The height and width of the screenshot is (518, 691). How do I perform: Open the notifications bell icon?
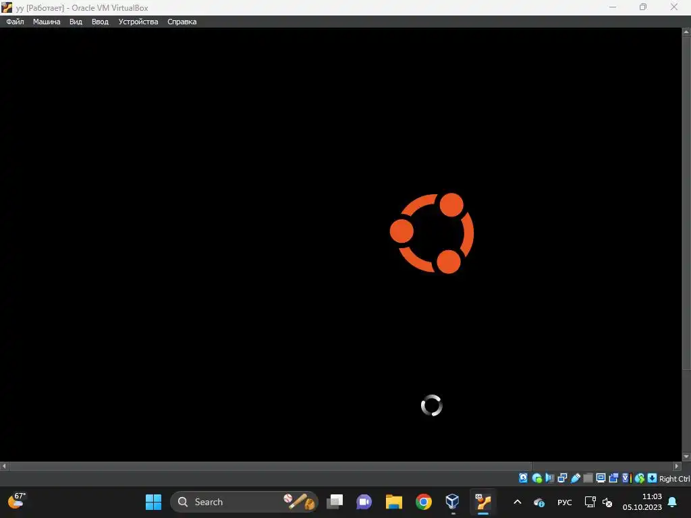(x=673, y=502)
